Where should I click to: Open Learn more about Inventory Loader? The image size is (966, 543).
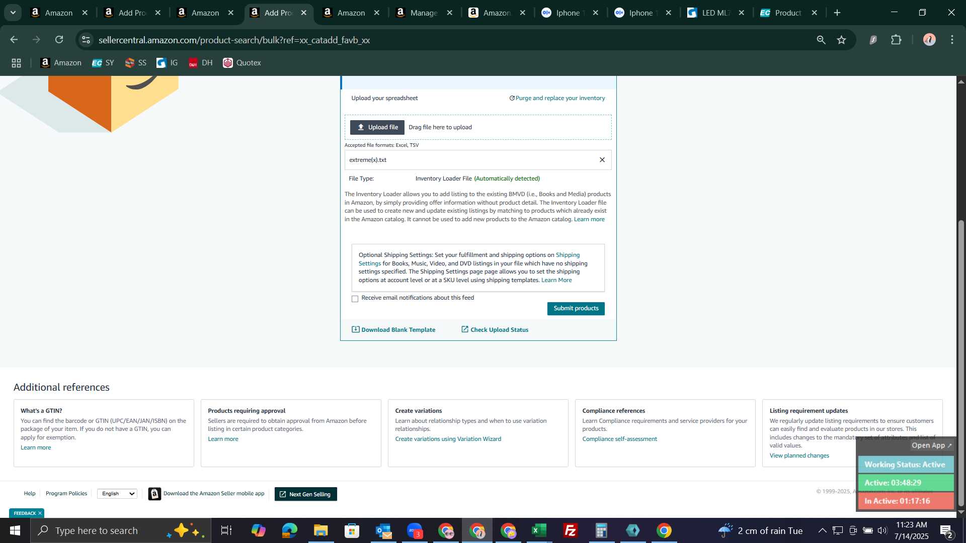589,219
